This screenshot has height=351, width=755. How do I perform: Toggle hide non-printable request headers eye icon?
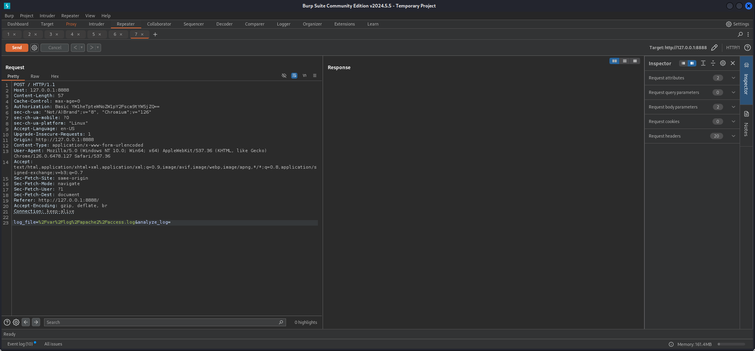pos(284,75)
